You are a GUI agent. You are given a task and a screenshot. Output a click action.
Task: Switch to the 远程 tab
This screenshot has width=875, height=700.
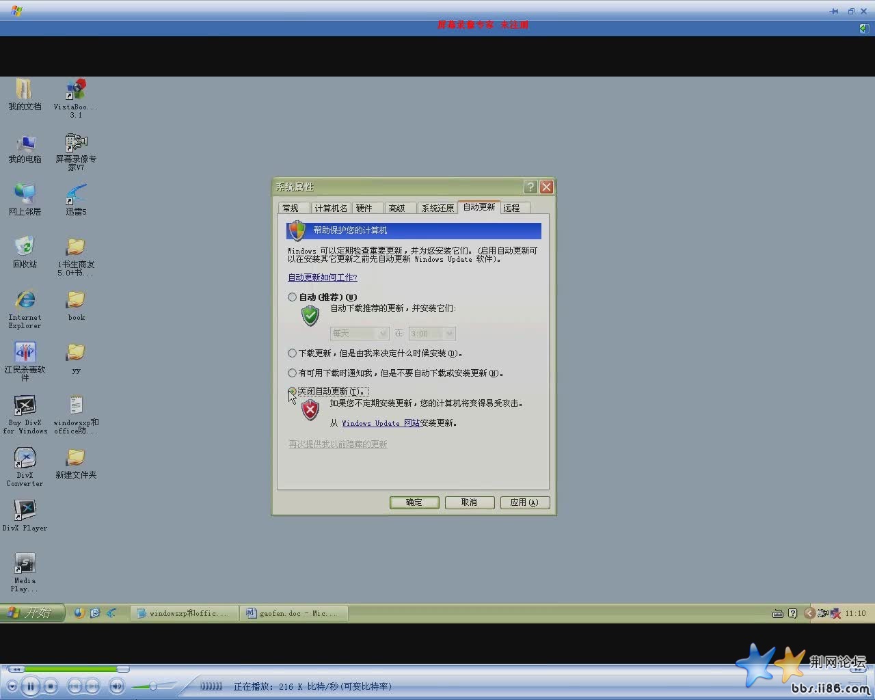click(x=511, y=208)
